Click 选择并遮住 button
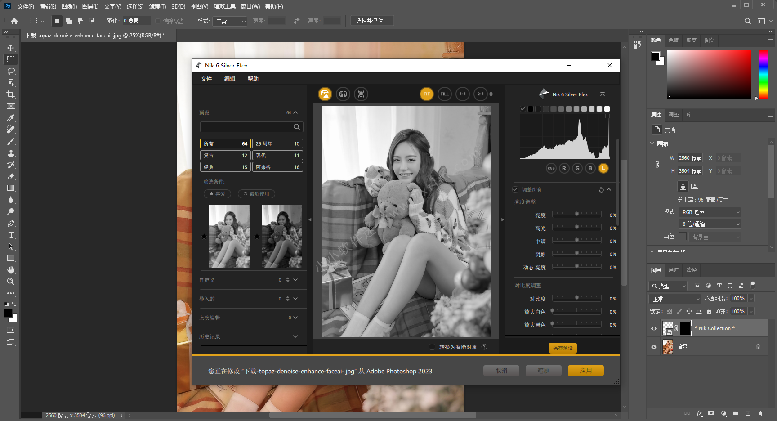 (372, 21)
